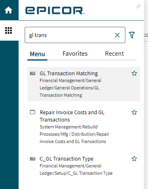This screenshot has width=148, height=189.
Task: Clear the search text with X icon
Action: tap(117, 35)
